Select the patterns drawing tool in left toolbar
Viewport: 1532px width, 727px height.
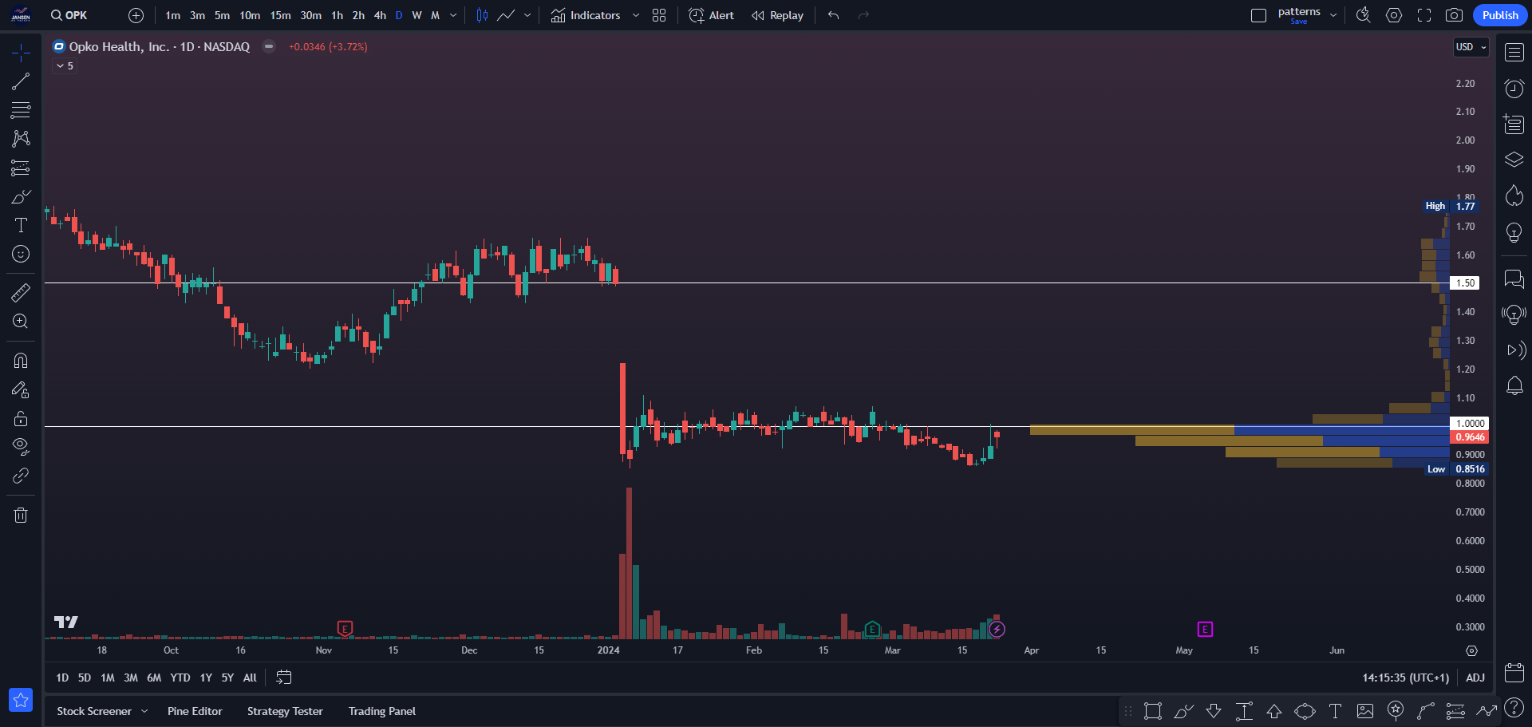(21, 139)
